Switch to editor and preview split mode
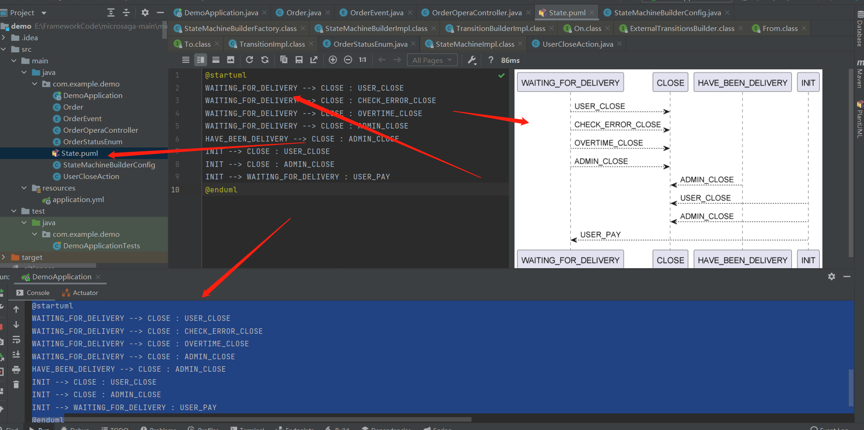Screen dimensions: 864x430 click(x=200, y=60)
